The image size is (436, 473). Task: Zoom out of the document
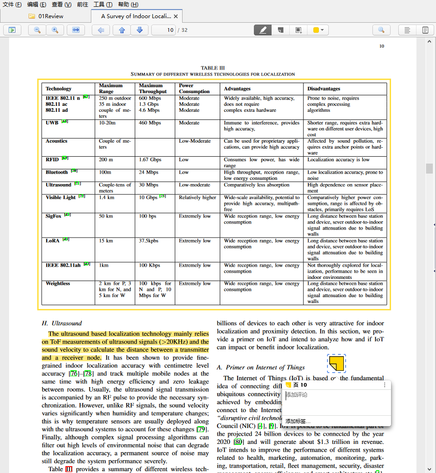36,30
